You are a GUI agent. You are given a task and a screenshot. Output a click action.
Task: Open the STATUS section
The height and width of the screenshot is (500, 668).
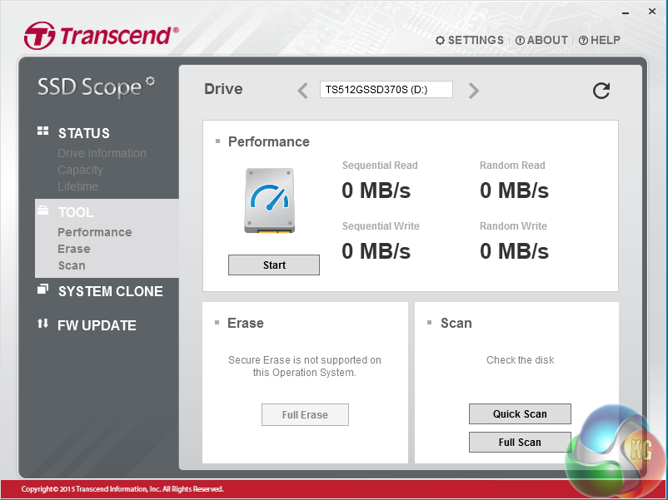click(x=84, y=133)
